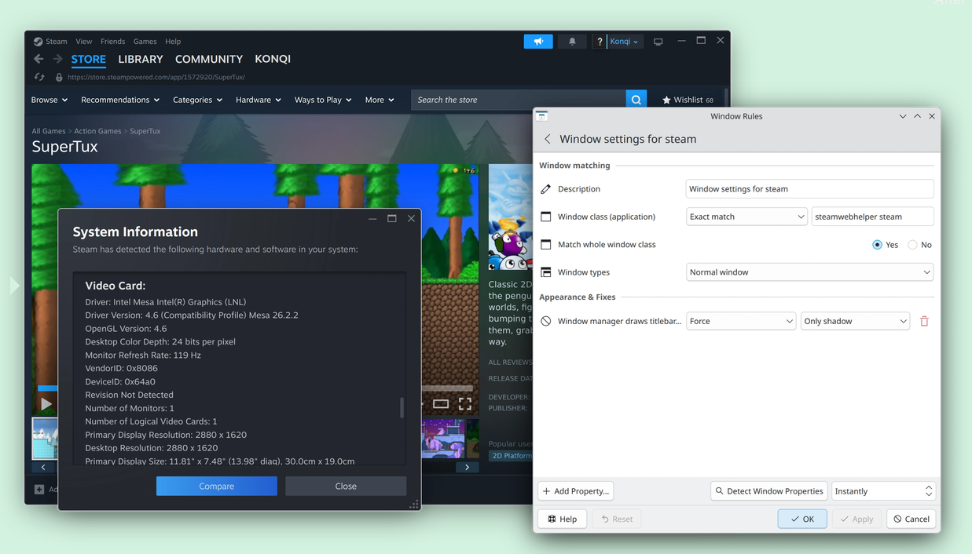Open the KONQI profile tab
Screen dimensions: 972x554
tap(273, 59)
